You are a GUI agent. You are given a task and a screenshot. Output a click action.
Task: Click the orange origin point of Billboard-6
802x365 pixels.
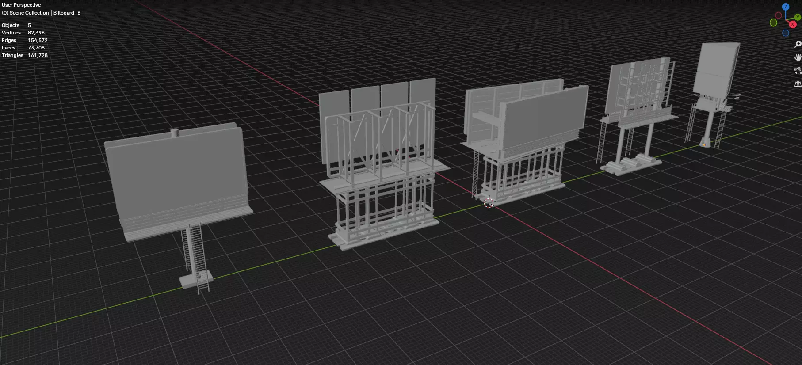(704, 145)
